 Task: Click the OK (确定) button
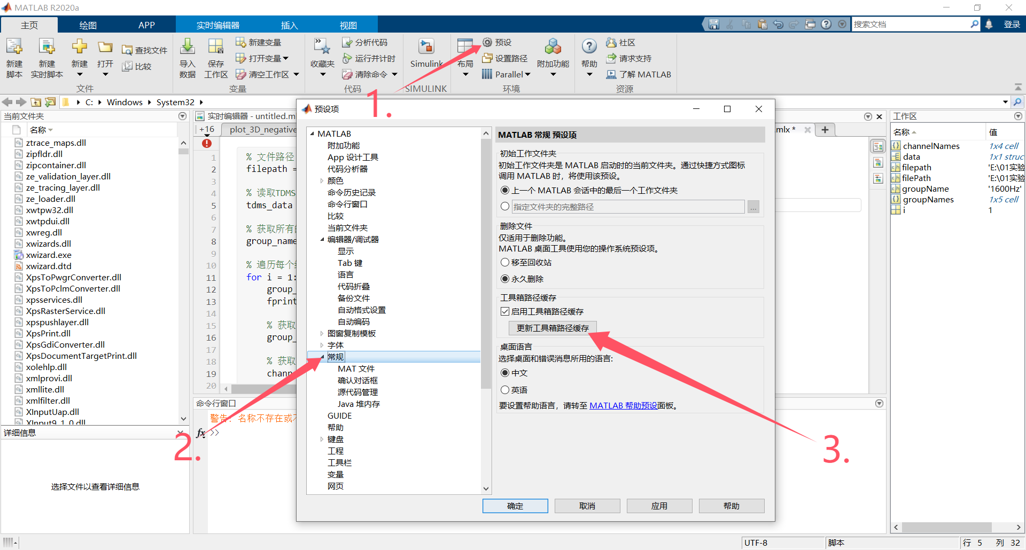pyautogui.click(x=515, y=506)
